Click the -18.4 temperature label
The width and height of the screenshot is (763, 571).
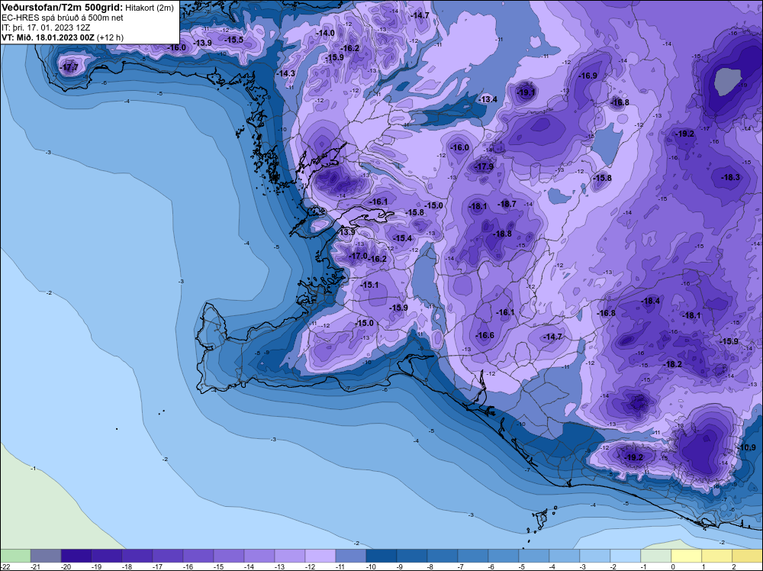pos(650,301)
